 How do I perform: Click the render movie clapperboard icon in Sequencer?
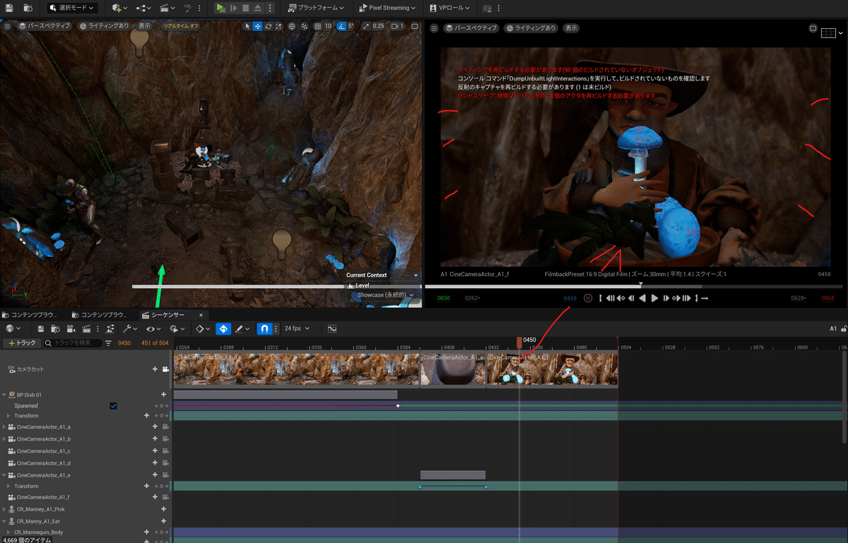coord(87,328)
